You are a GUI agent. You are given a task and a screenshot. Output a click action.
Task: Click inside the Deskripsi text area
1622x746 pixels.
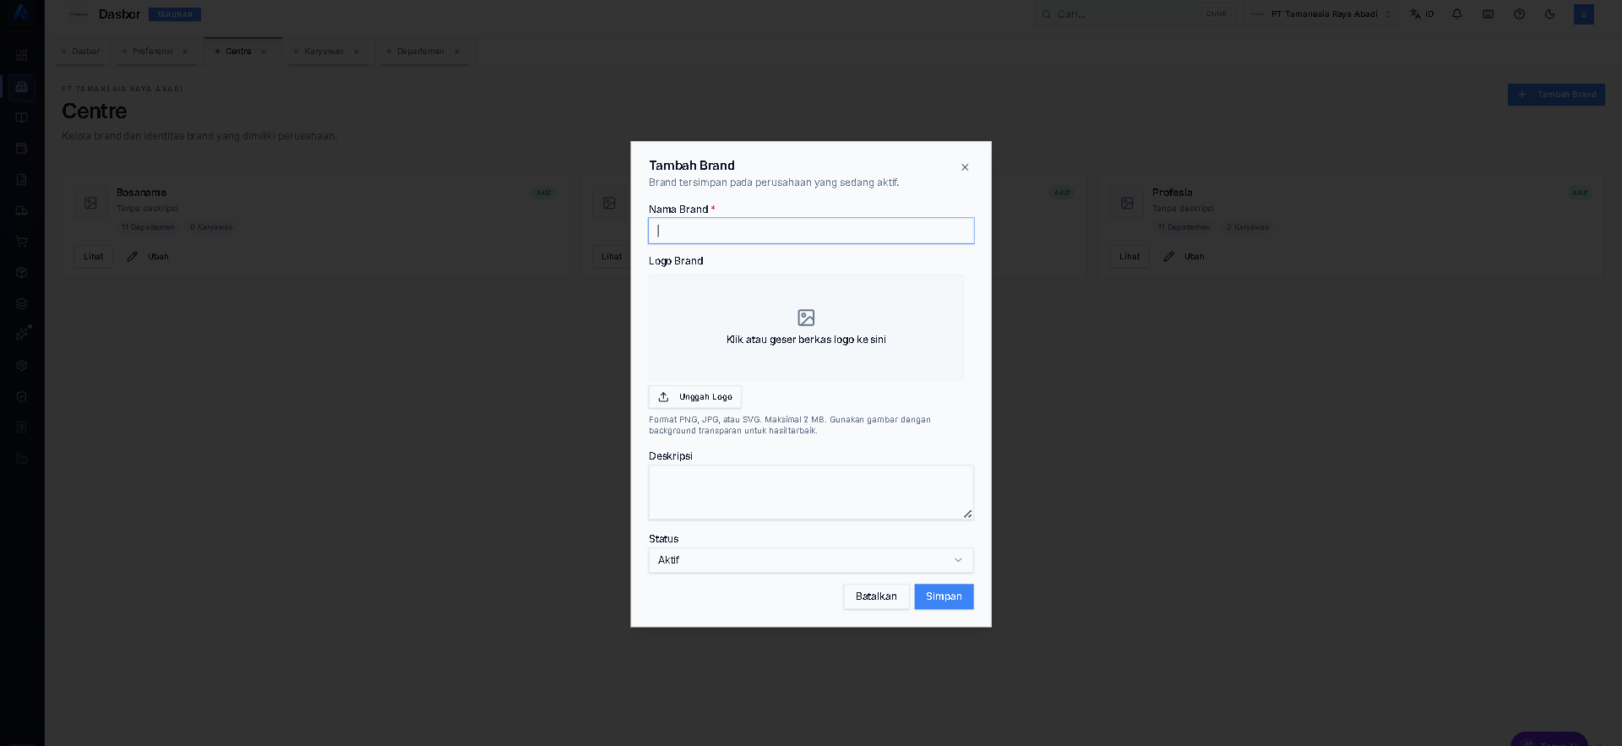(x=811, y=493)
